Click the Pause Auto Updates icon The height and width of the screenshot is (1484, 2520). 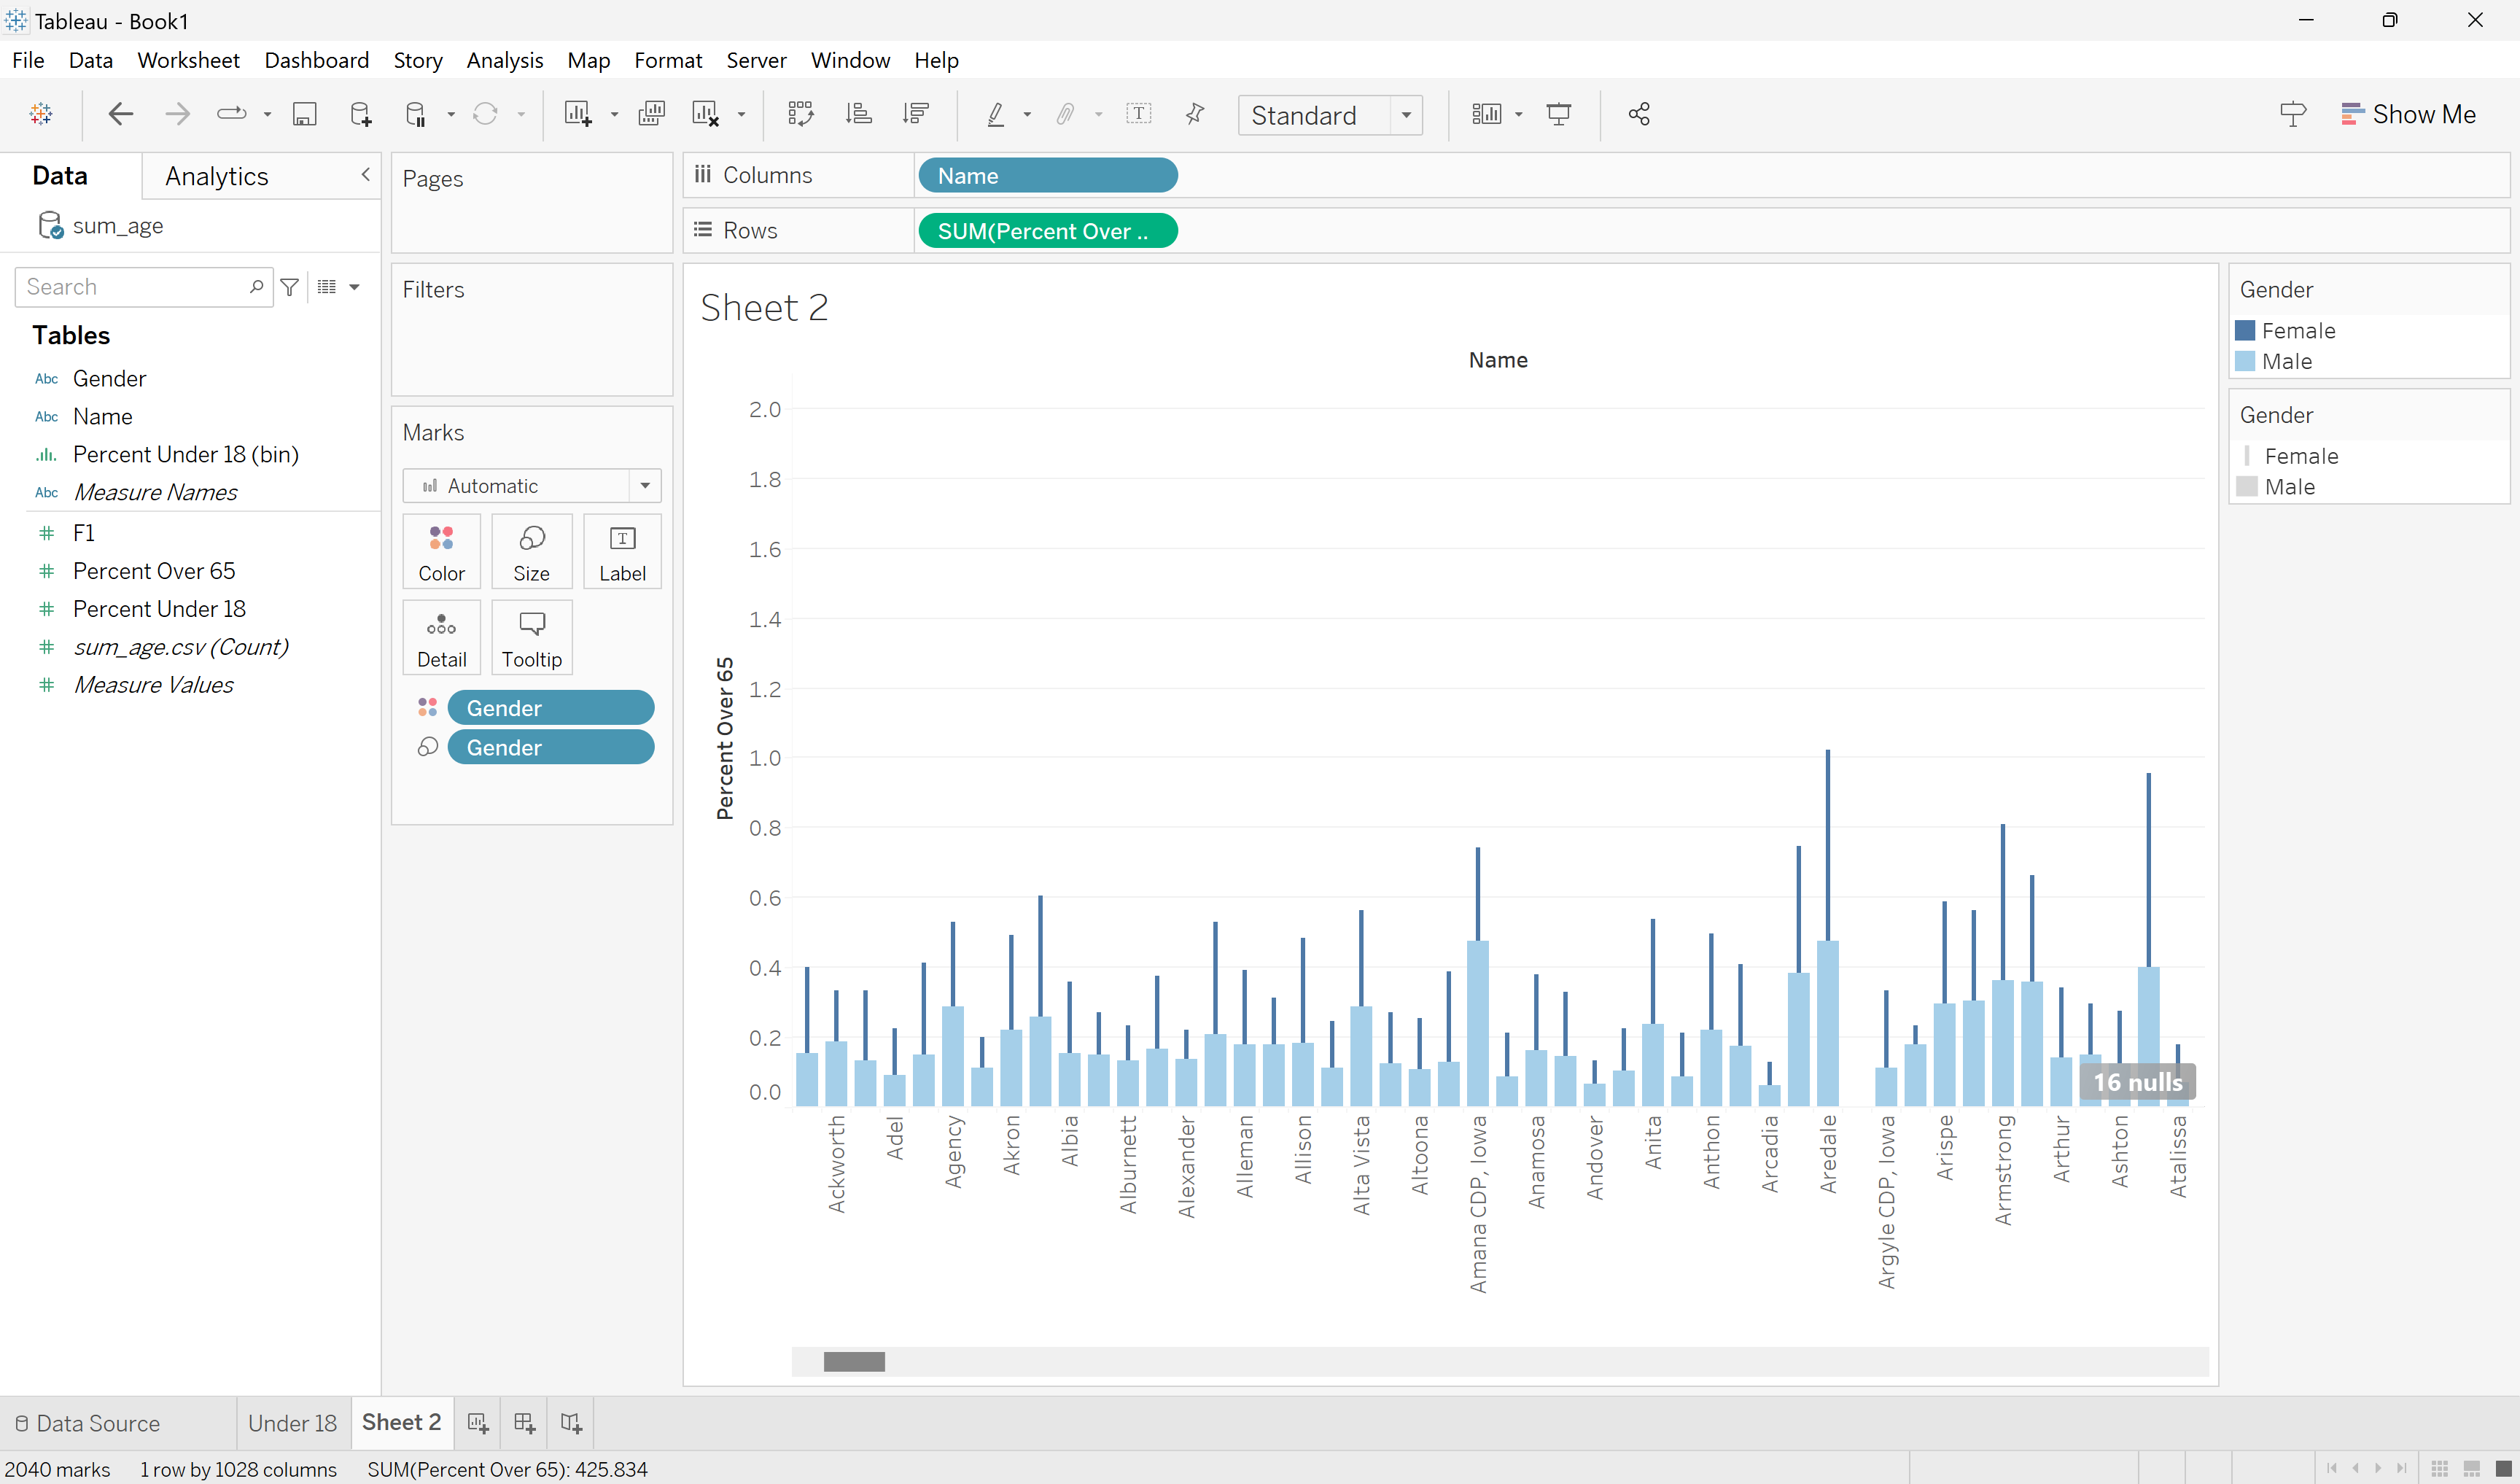[x=416, y=114]
